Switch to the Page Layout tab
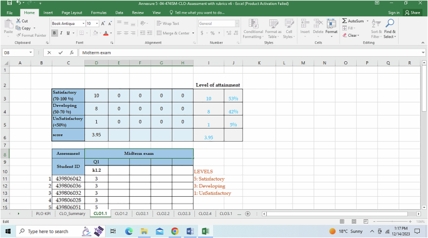The height and width of the screenshot is (238, 428). tap(72, 12)
